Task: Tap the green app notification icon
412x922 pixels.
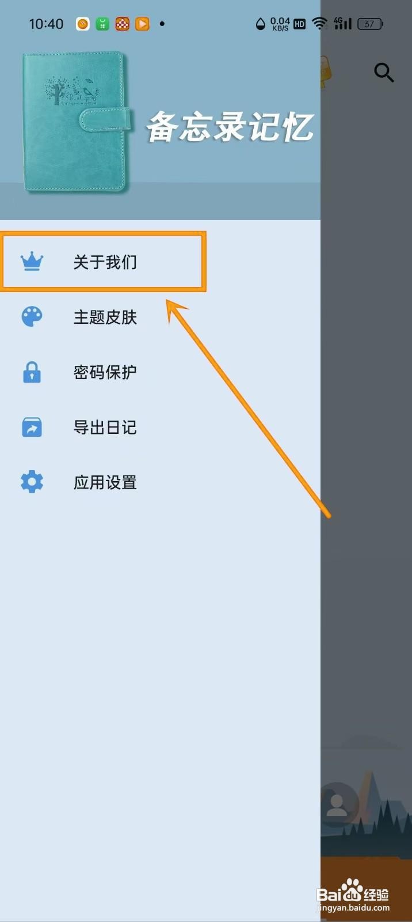Action: 102,24
